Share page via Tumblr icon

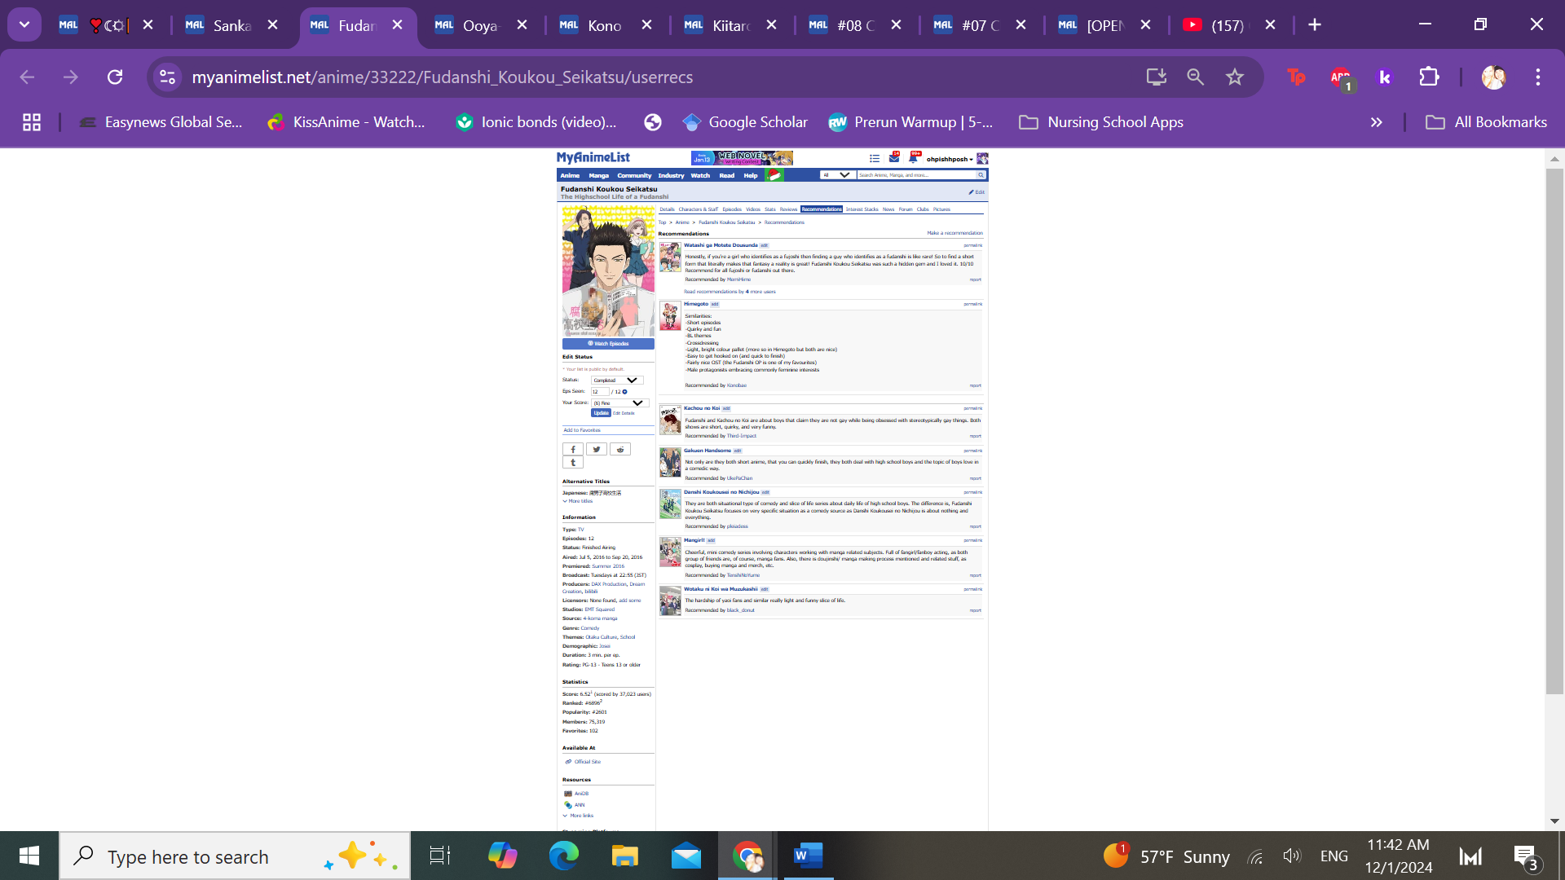tap(573, 462)
